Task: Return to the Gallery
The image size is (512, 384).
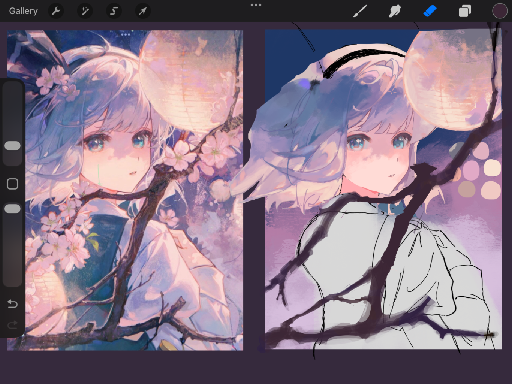Action: pyautogui.click(x=23, y=11)
